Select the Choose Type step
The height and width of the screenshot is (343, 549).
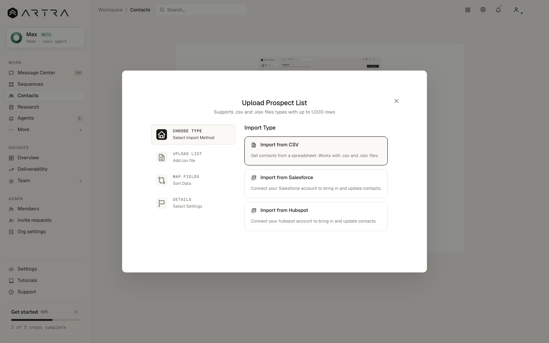(x=193, y=135)
